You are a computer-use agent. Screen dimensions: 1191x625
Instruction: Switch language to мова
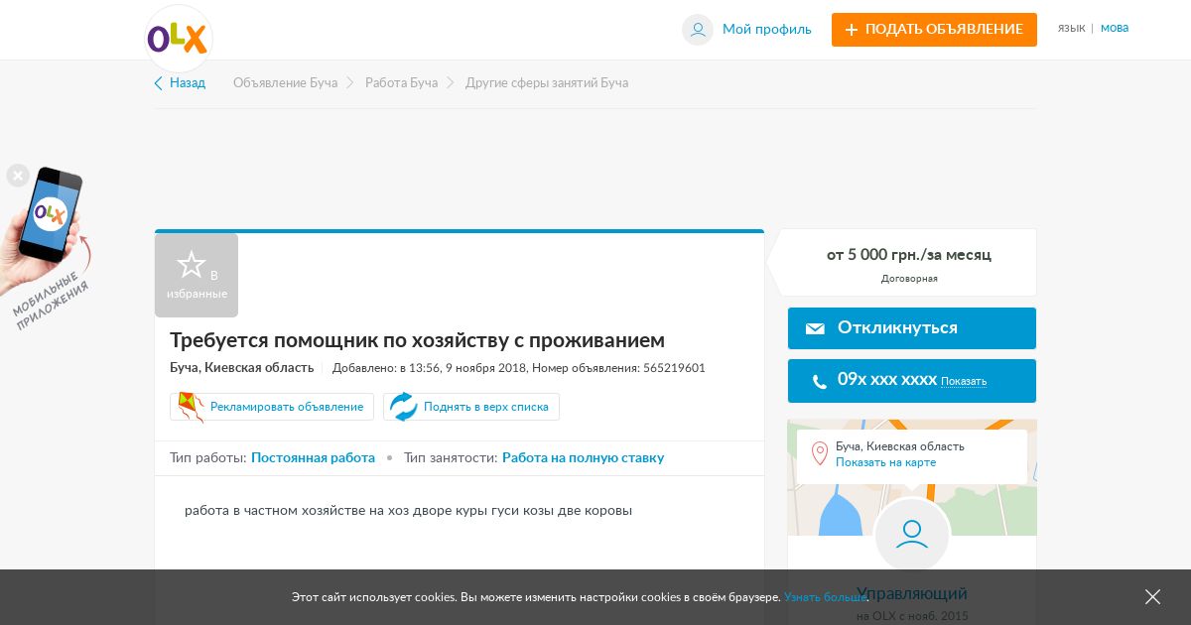tap(1115, 28)
